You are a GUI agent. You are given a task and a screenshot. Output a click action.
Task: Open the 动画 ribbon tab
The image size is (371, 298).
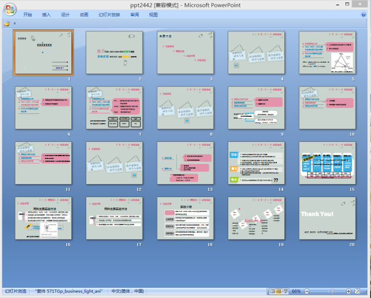[x=84, y=15]
